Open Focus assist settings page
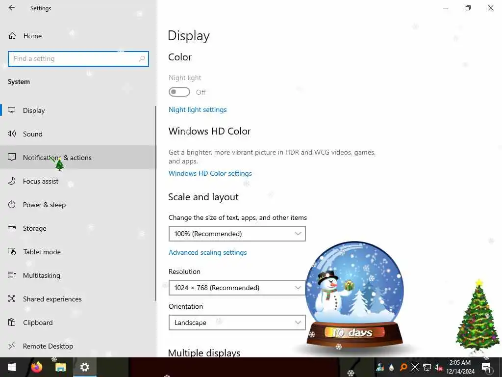The image size is (502, 377). (78, 181)
